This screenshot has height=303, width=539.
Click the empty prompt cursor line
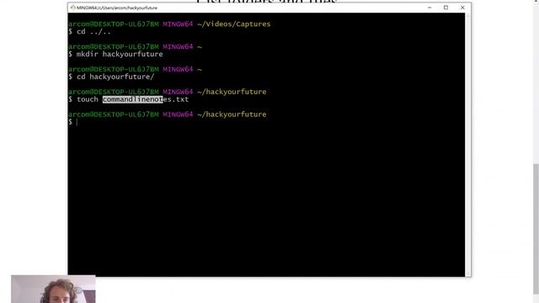73,122
